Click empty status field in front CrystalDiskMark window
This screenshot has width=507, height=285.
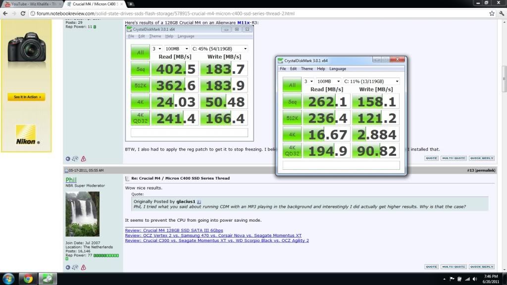(341, 165)
